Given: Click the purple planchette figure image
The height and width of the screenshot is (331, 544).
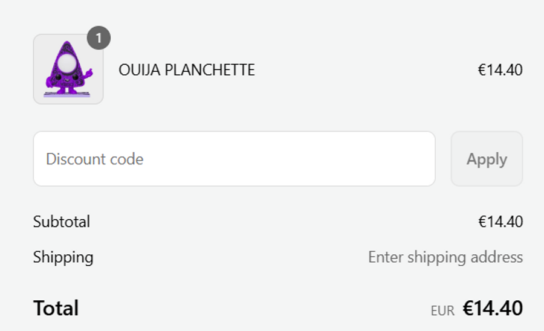Looking at the screenshot, I should coord(66,76).
